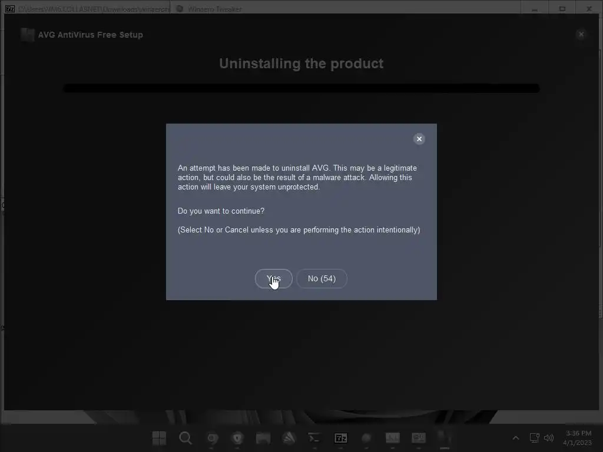Show hidden system tray icons

pyautogui.click(x=516, y=438)
